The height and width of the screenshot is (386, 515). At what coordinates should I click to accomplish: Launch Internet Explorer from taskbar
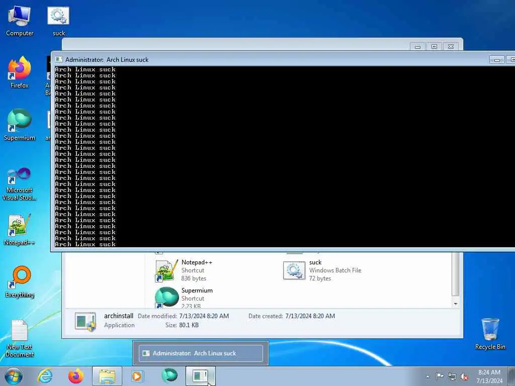[x=45, y=376]
